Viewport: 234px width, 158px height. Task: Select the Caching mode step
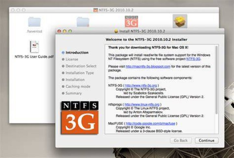point(76,86)
